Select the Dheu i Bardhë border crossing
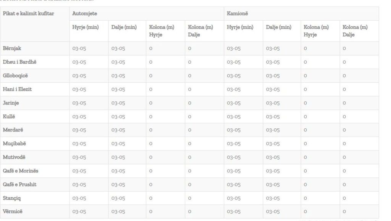The image size is (391, 221). coord(19,62)
